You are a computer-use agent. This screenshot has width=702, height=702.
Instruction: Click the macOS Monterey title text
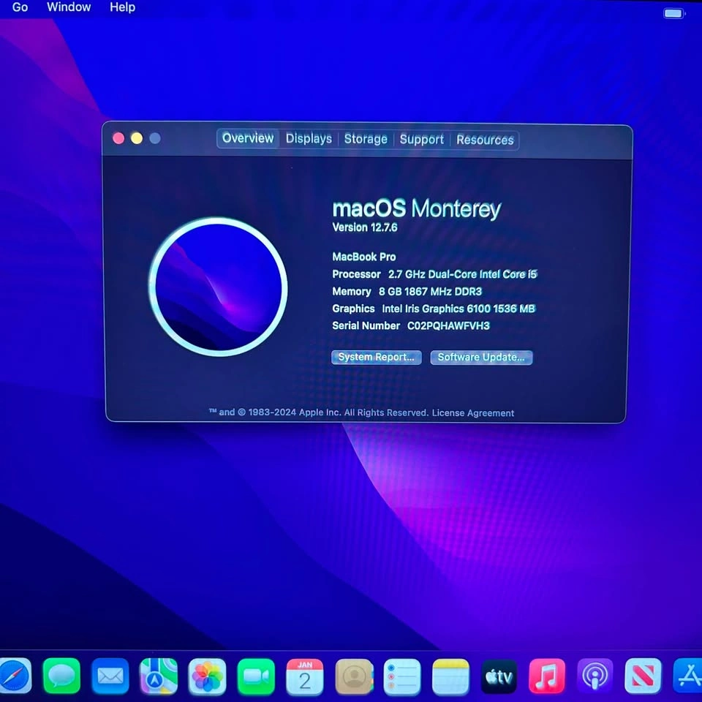click(416, 209)
